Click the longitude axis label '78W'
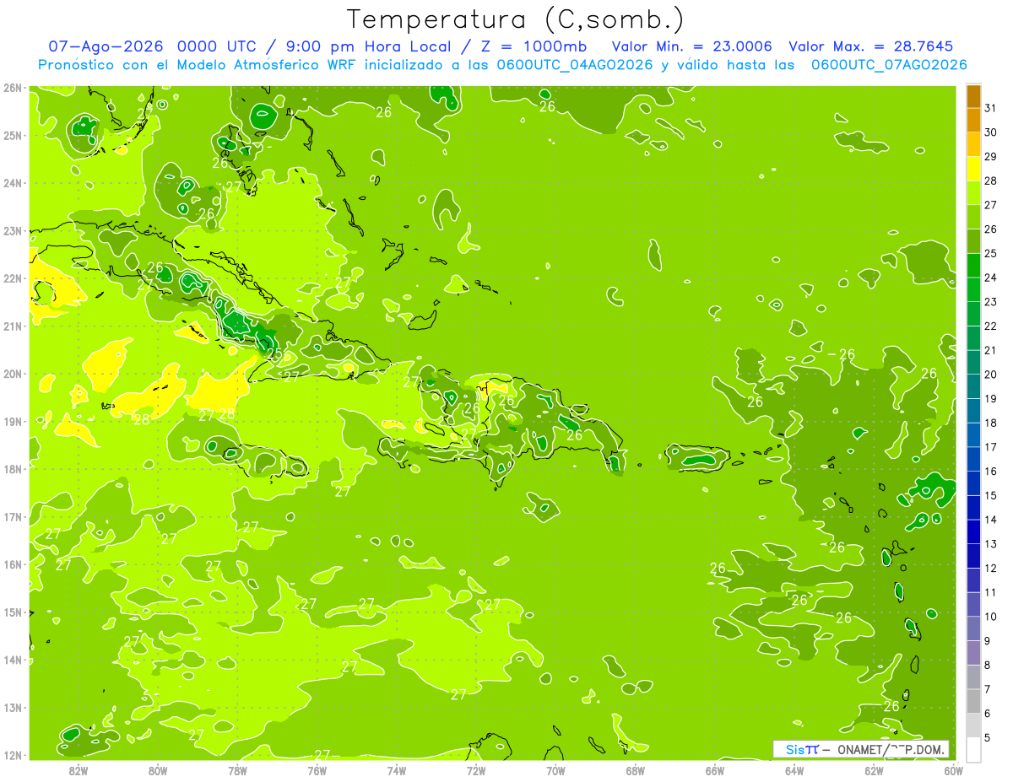Image resolution: width=1013 pixels, height=782 pixels. tap(237, 770)
